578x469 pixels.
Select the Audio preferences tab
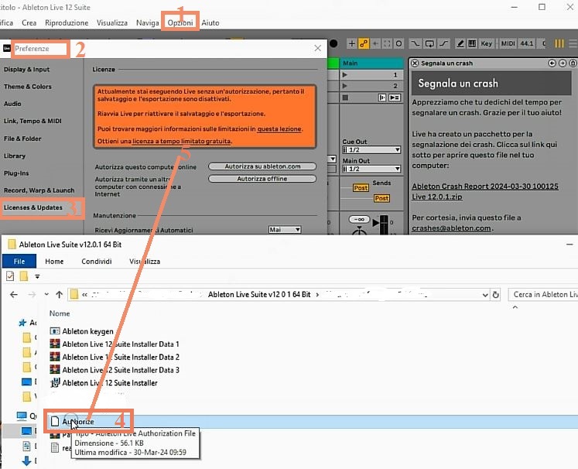(13, 103)
